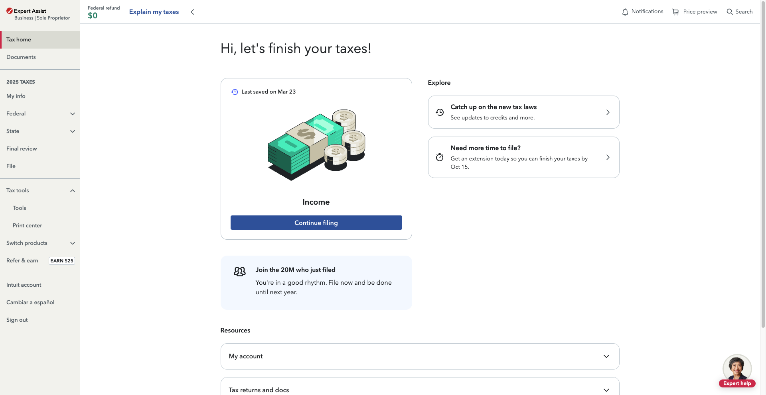Click the Expert Assist checkmark logo
The width and height of the screenshot is (766, 395).
[10, 11]
